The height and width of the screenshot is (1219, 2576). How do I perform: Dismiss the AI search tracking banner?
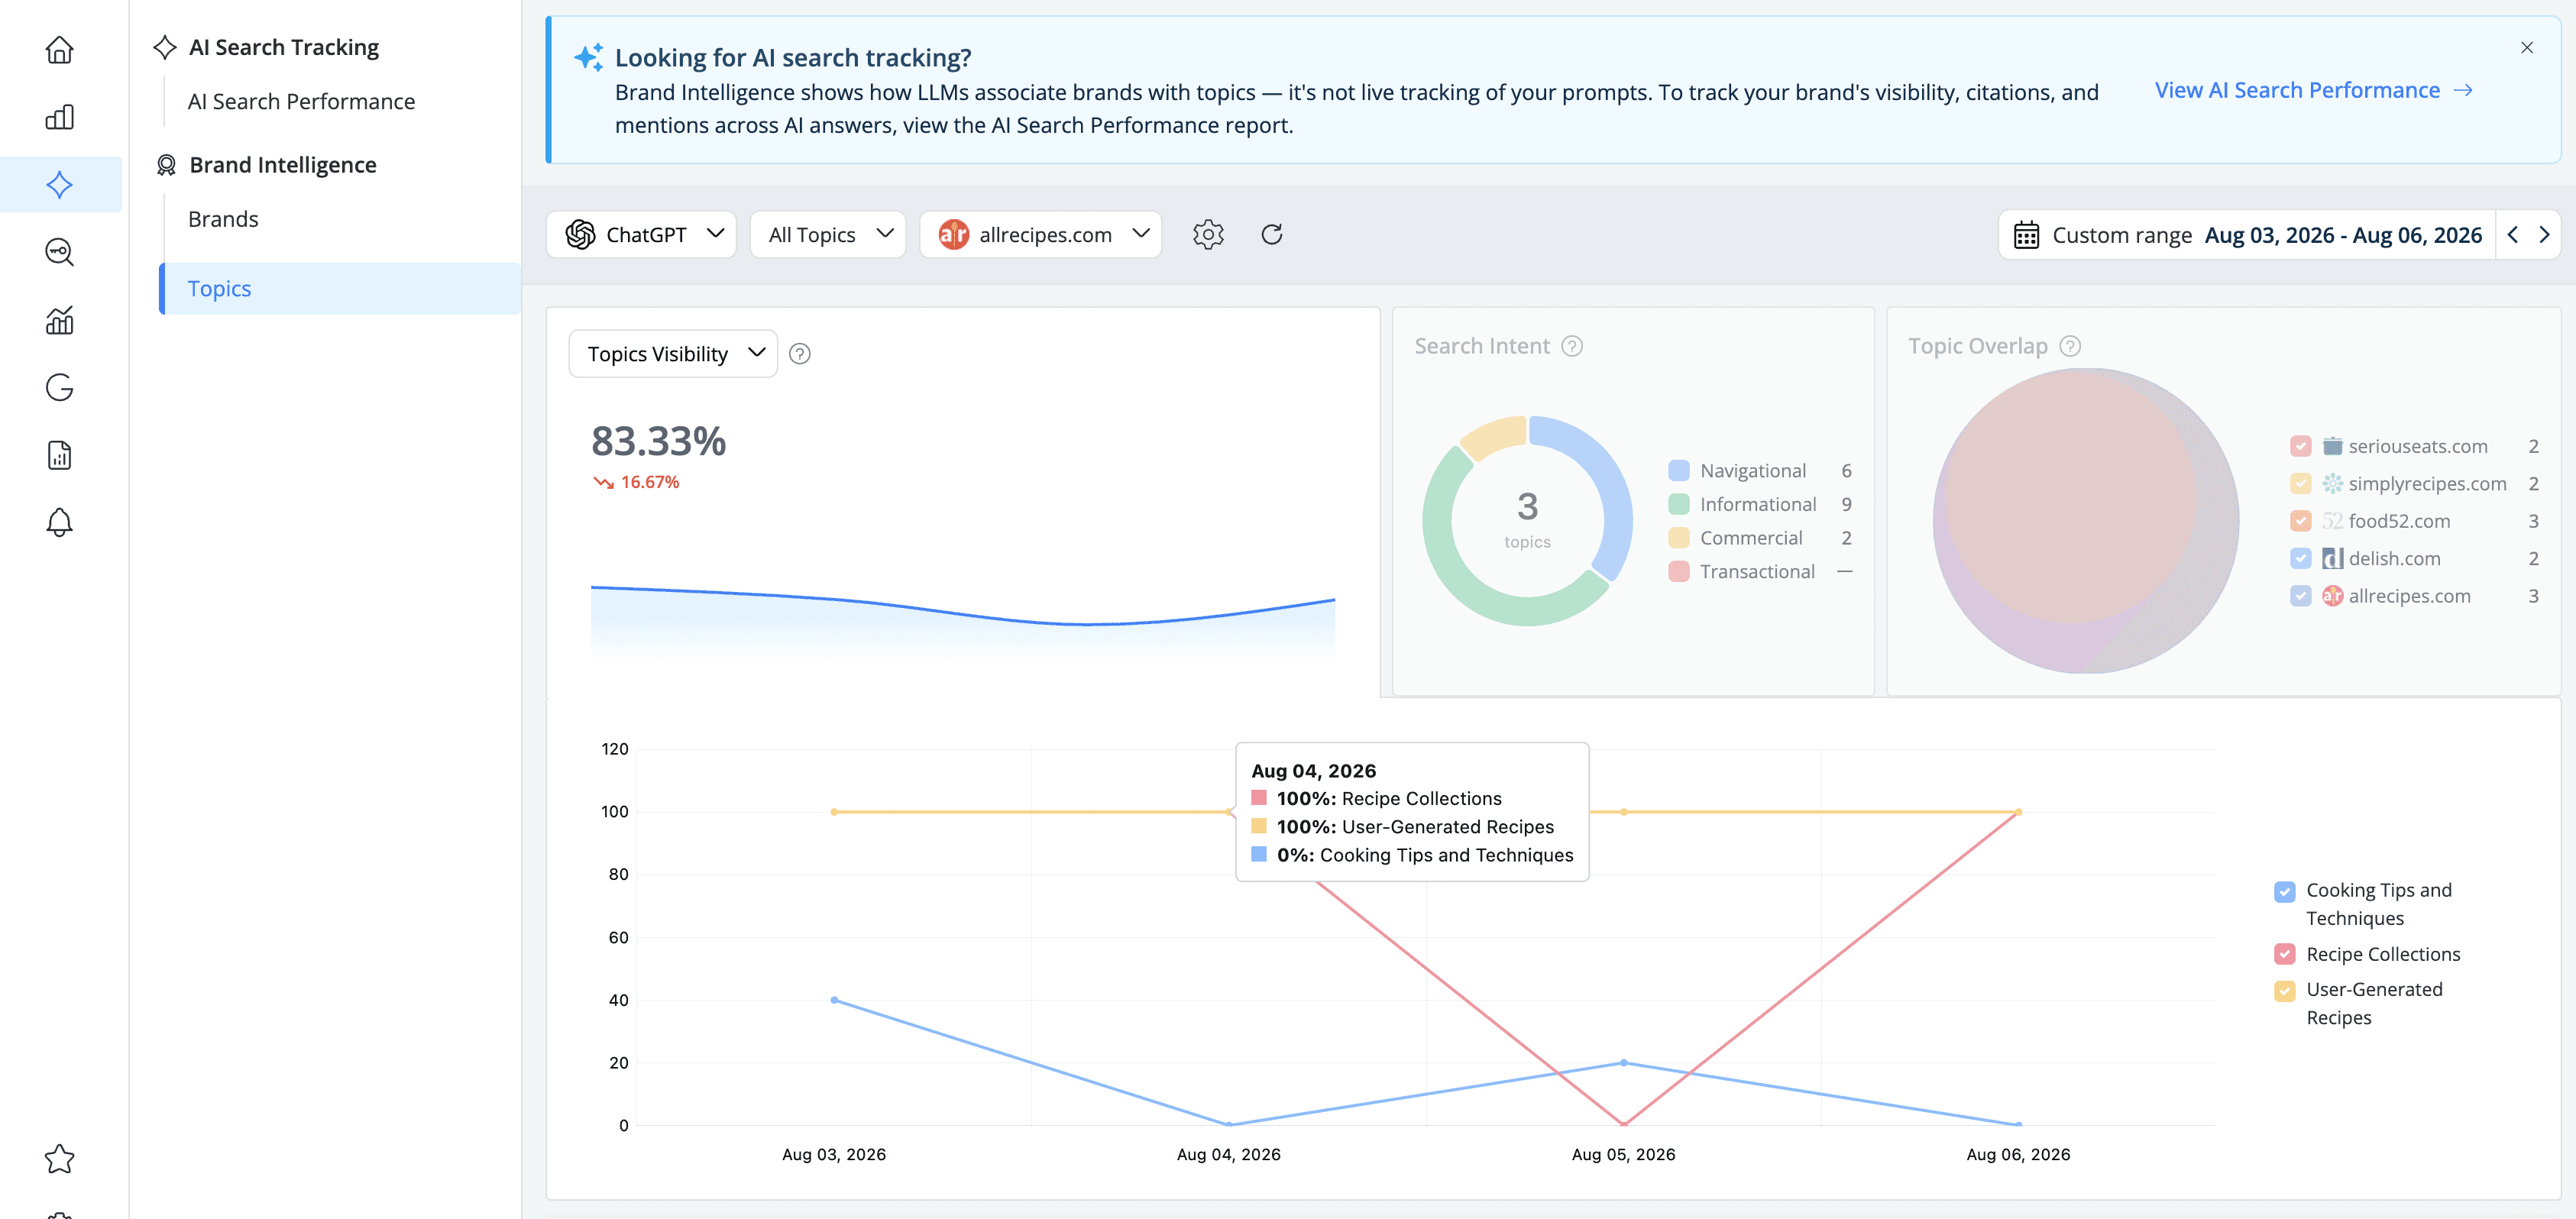tap(2527, 47)
